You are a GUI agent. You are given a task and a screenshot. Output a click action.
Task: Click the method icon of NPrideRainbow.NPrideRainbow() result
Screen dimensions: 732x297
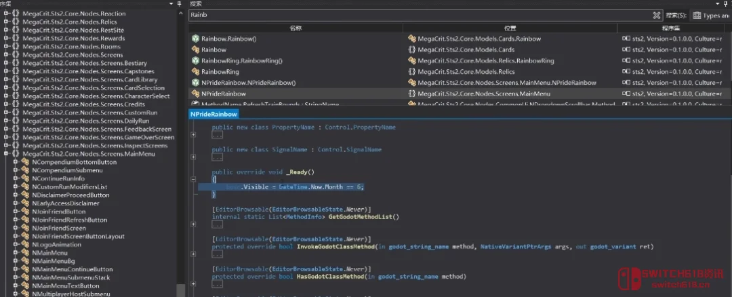pos(196,83)
